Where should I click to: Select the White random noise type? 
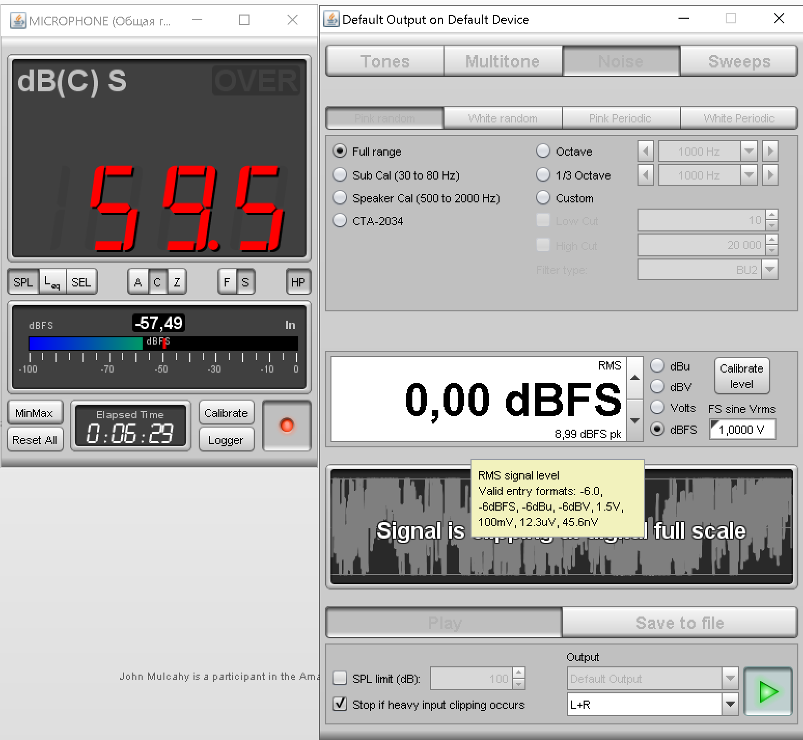(503, 118)
